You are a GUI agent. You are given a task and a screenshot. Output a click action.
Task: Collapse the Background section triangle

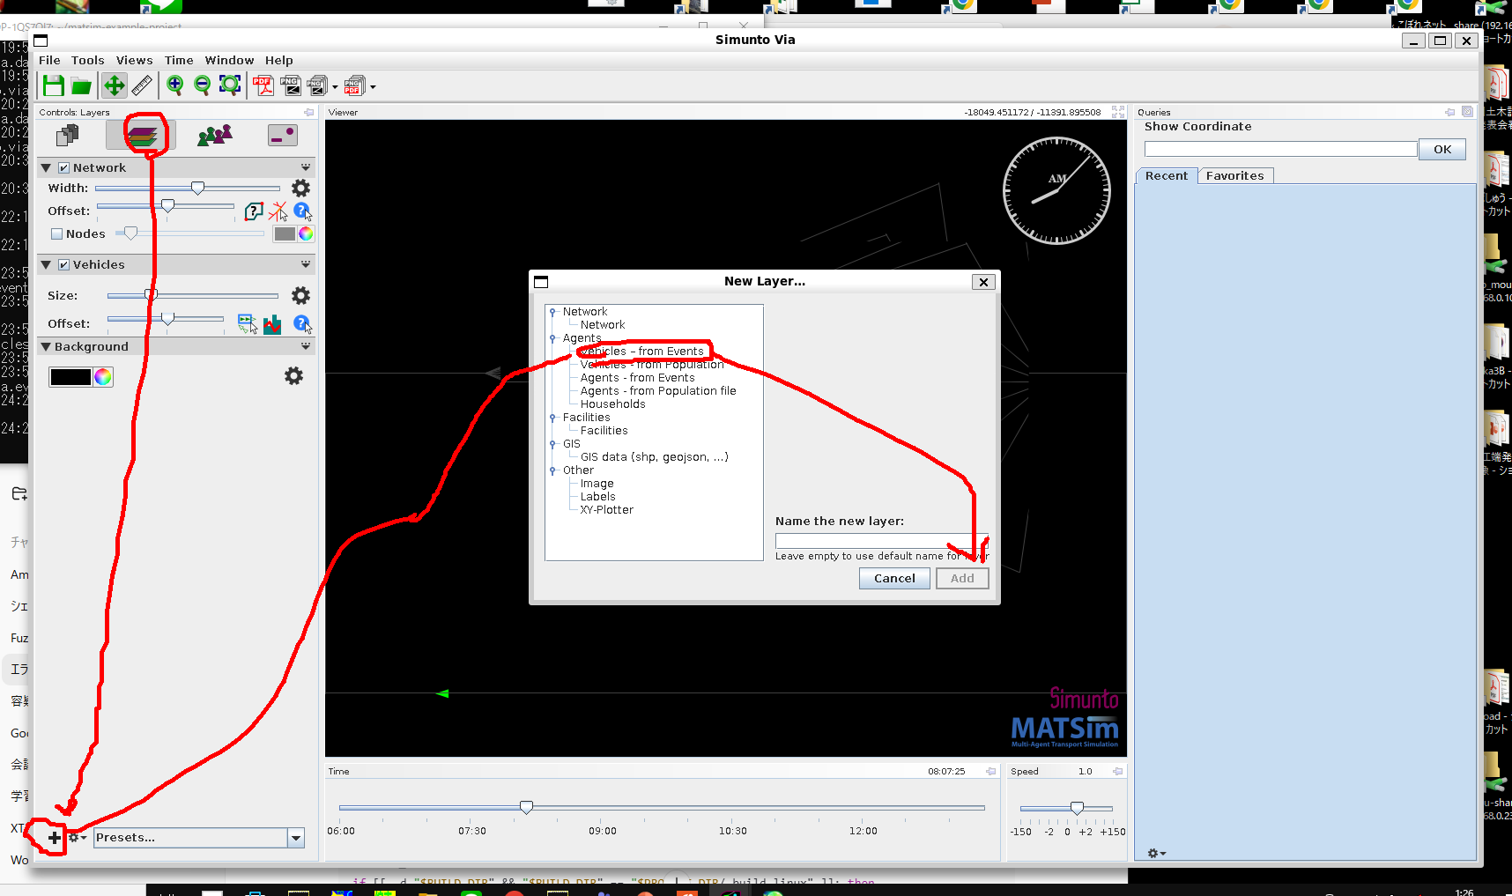[46, 347]
